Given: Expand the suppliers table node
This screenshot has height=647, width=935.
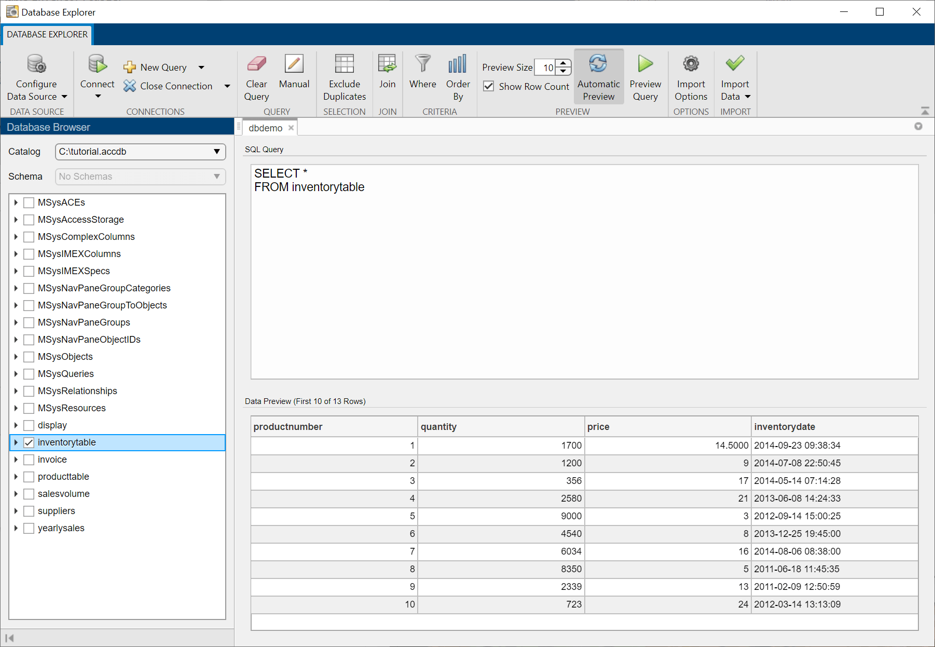Looking at the screenshot, I should [x=16, y=511].
